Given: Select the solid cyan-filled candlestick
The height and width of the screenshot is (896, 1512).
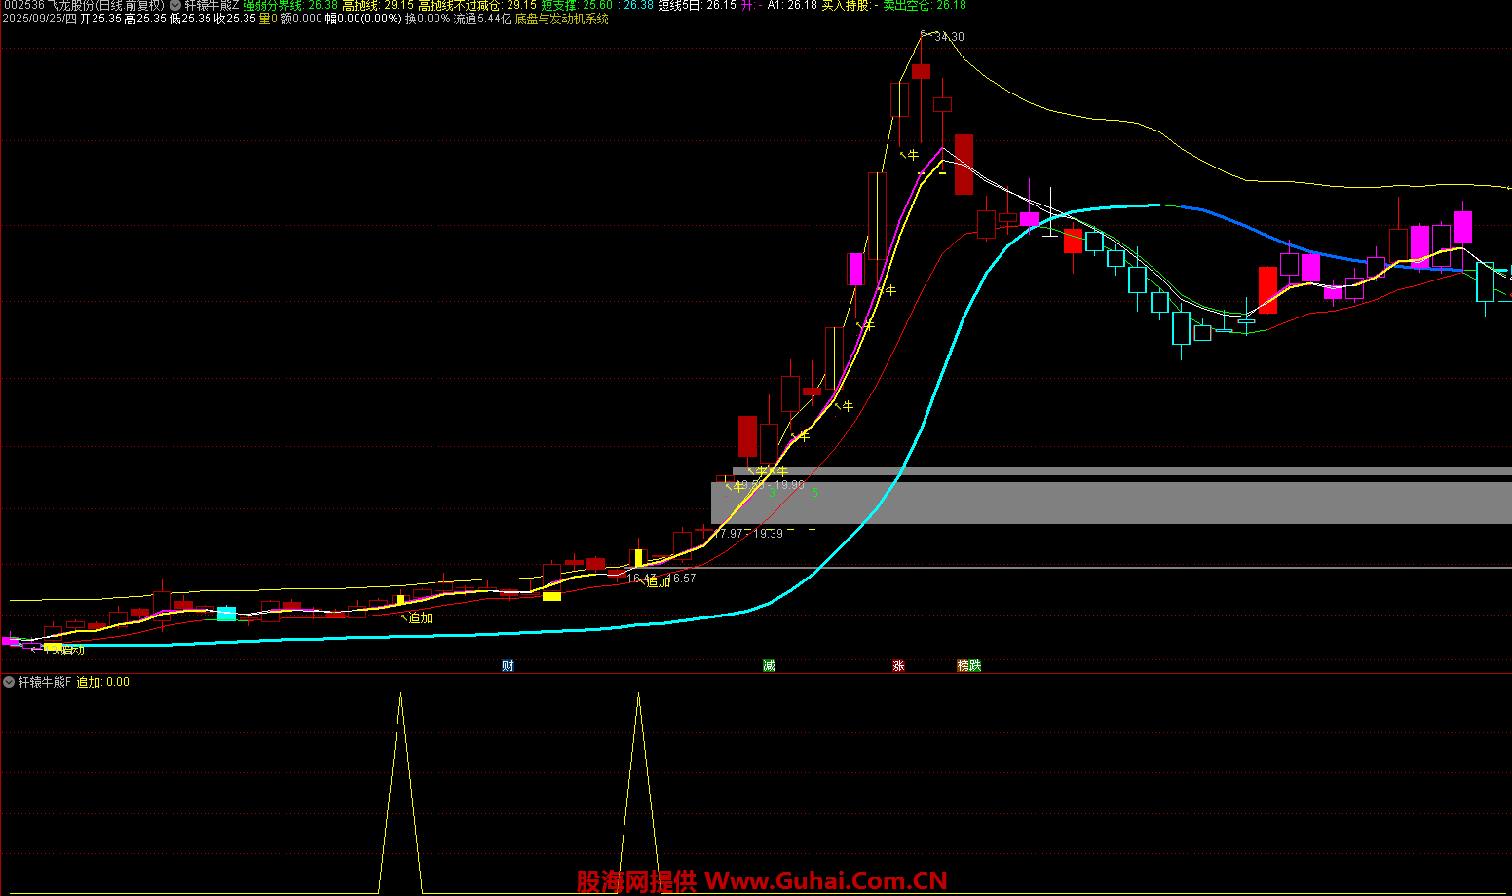Looking at the screenshot, I should pyautogui.click(x=226, y=614).
